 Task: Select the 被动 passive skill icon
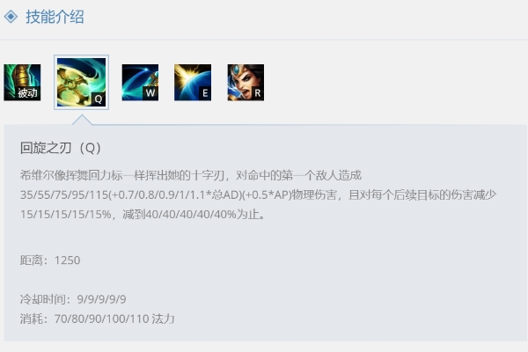pos(22,83)
